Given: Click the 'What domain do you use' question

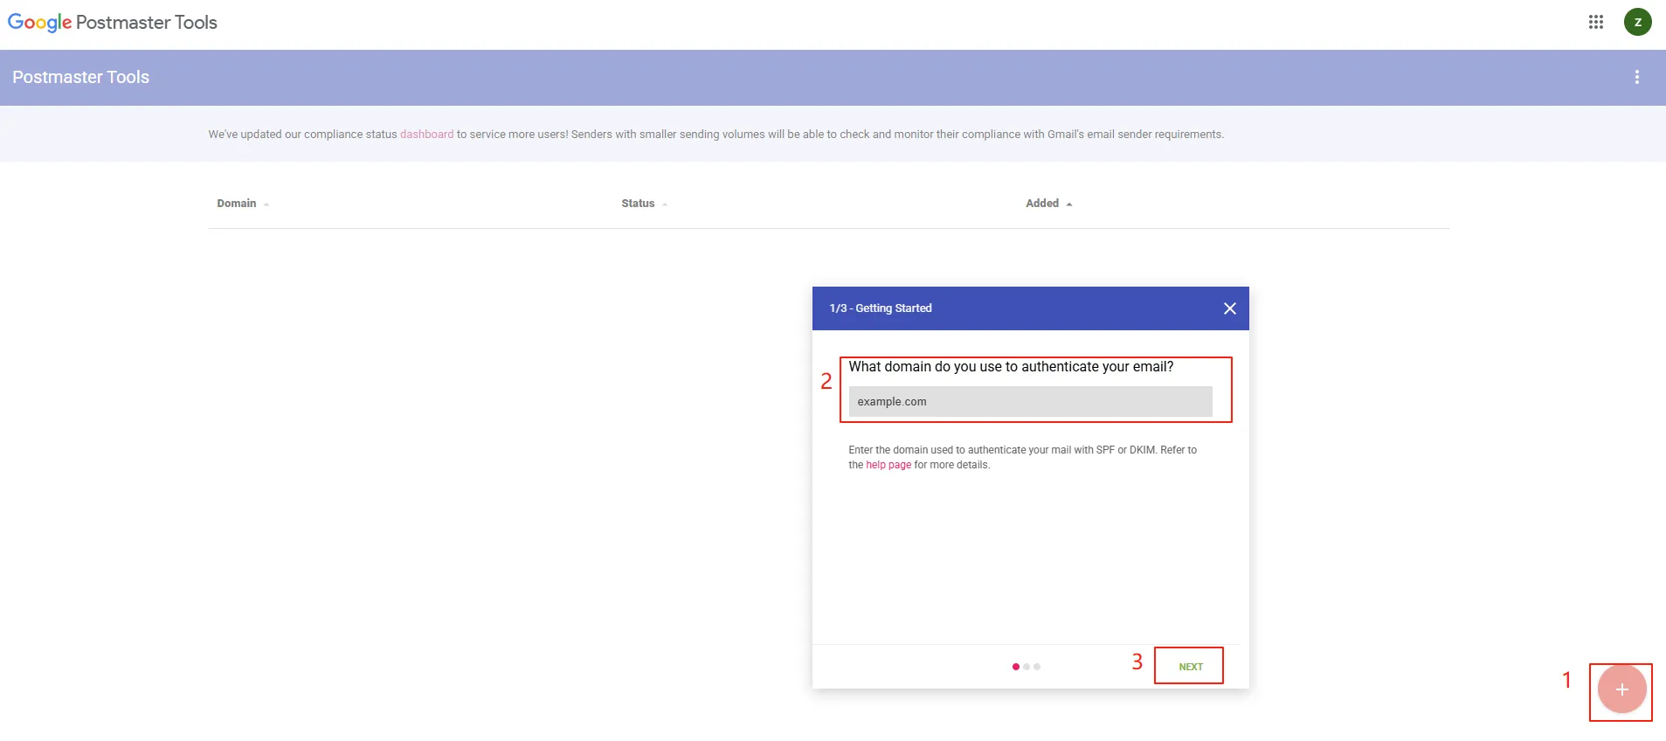Looking at the screenshot, I should pos(1011,367).
